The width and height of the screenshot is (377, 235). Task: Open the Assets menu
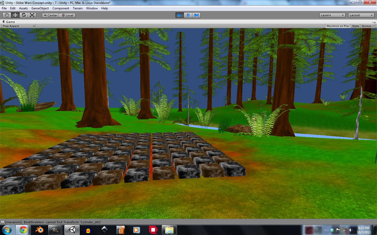[23, 8]
